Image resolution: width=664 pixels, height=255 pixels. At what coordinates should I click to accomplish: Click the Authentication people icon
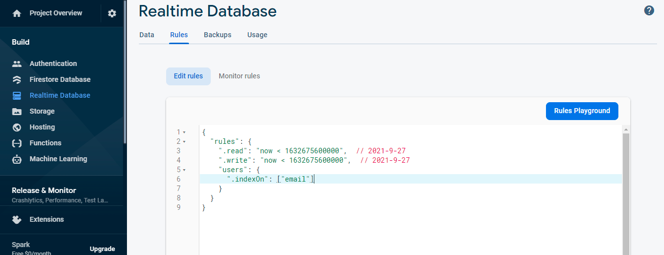[17, 64]
